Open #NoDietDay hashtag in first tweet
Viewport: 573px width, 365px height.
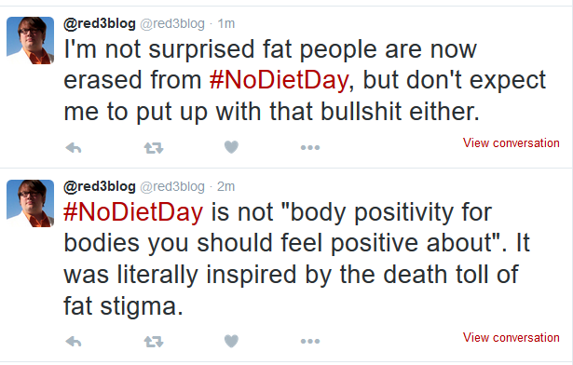[x=279, y=80]
